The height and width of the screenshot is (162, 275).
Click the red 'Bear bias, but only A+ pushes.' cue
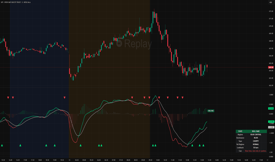[256, 151]
